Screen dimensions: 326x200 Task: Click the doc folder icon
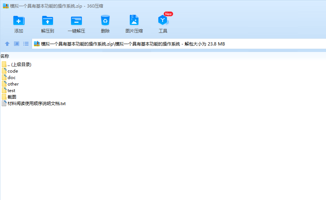click(x=4, y=77)
